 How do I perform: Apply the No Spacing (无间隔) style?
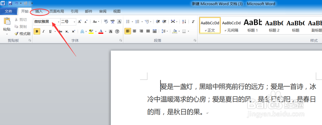pyautogui.click(x=231, y=25)
